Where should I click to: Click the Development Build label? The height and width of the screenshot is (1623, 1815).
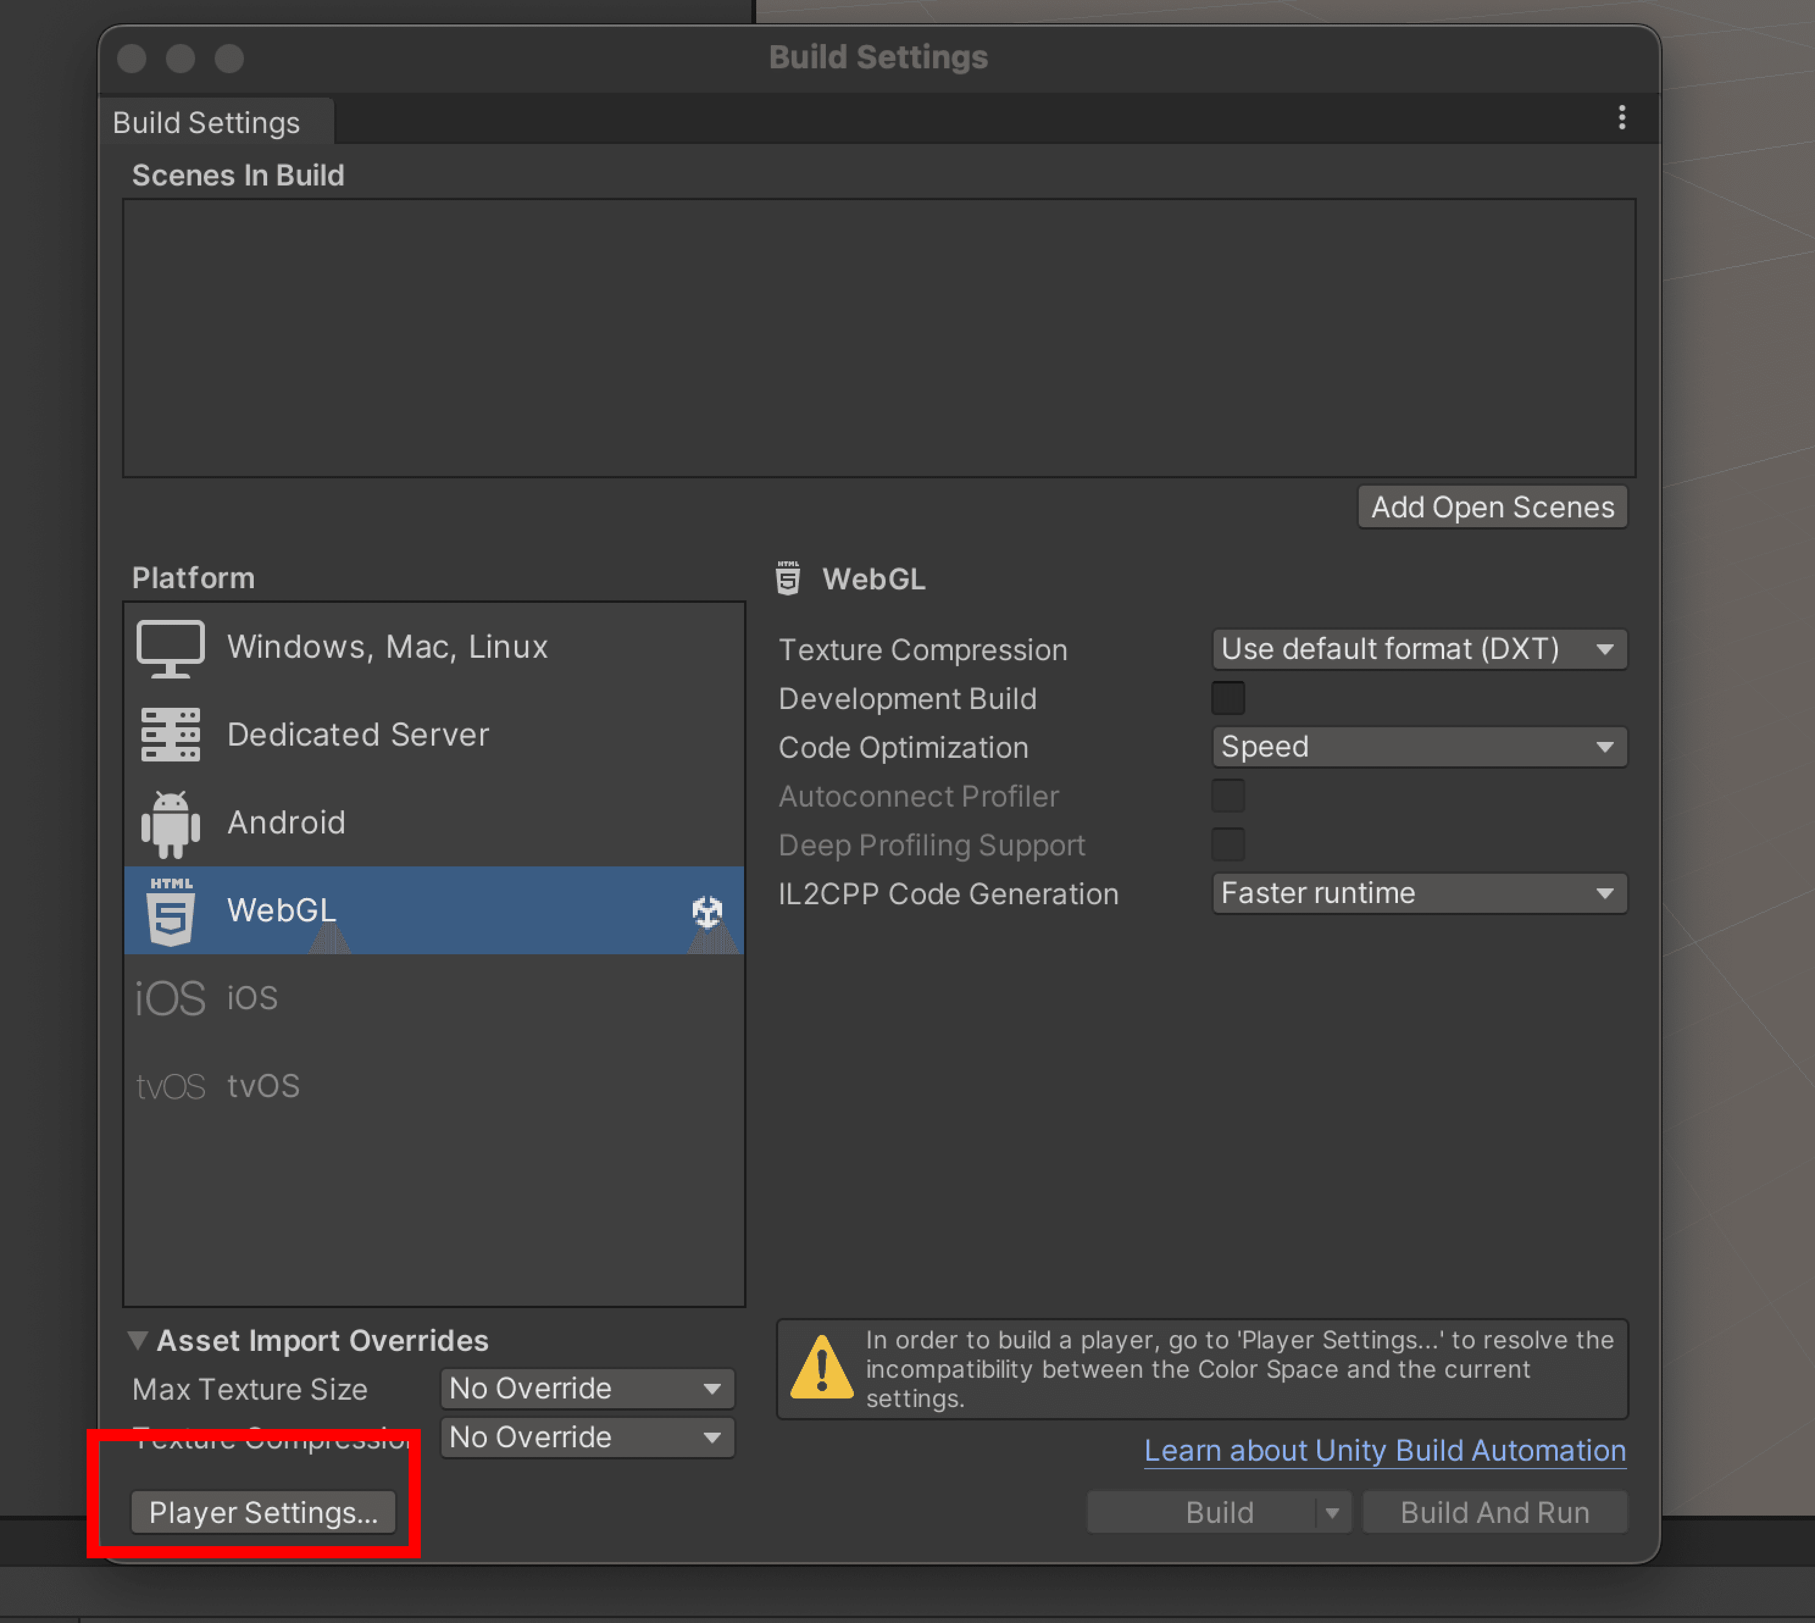click(907, 699)
